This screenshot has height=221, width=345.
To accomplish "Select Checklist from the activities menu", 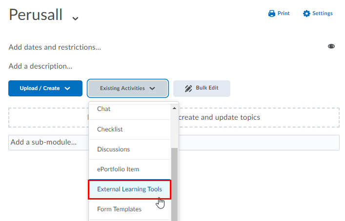I will [x=110, y=129].
